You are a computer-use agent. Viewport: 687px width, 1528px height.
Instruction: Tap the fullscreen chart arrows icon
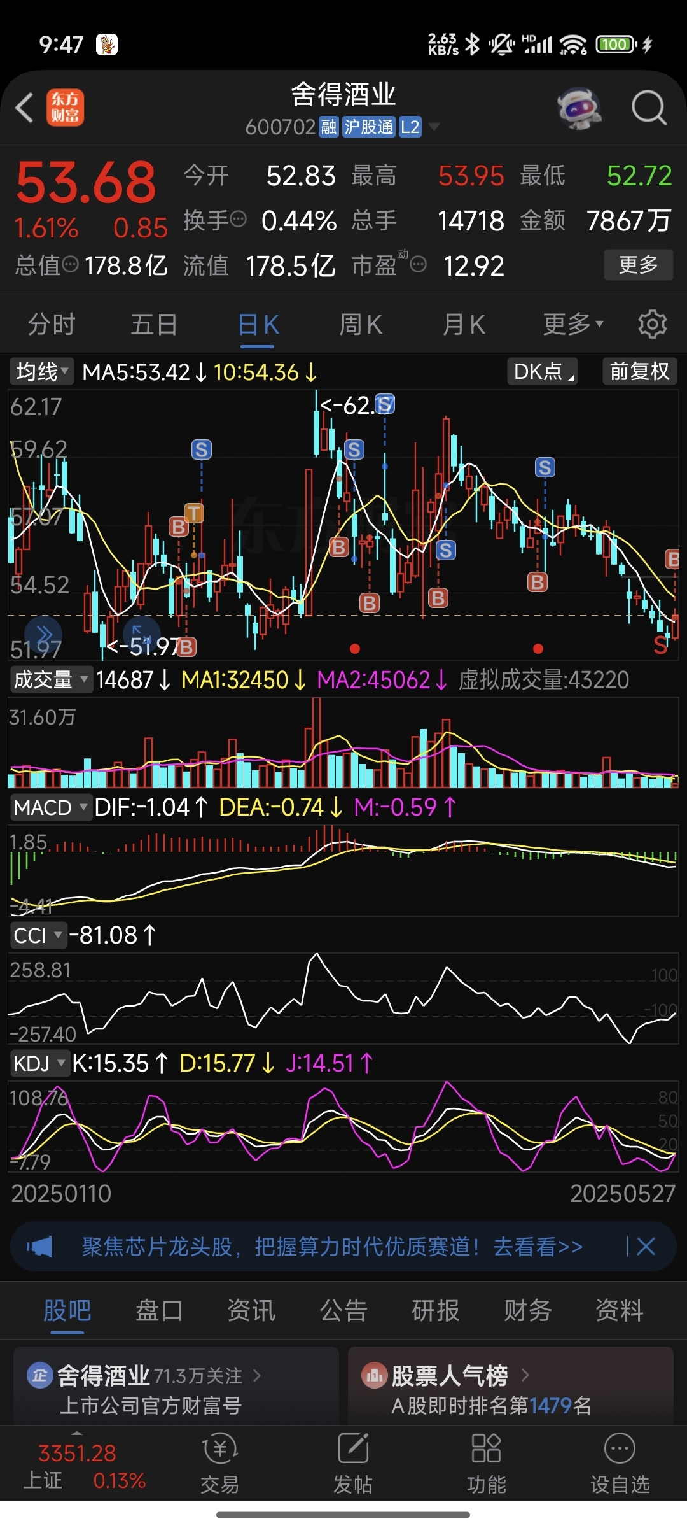click(141, 635)
